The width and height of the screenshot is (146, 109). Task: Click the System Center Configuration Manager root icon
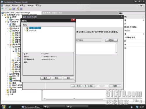2,12
